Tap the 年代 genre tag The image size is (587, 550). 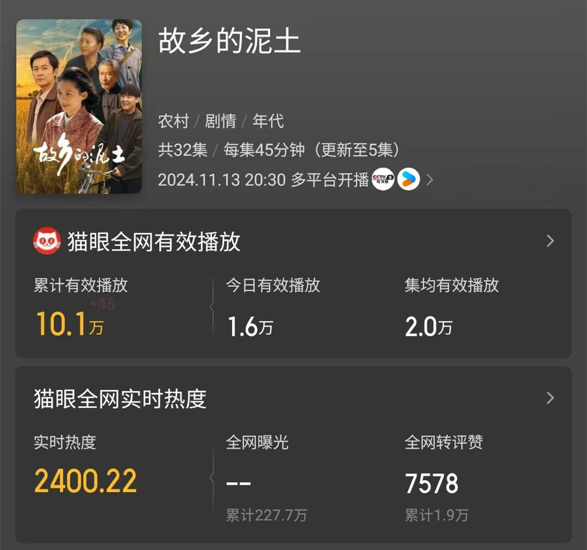coord(268,121)
